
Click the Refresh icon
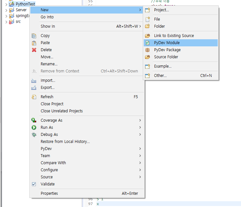pos(34,97)
